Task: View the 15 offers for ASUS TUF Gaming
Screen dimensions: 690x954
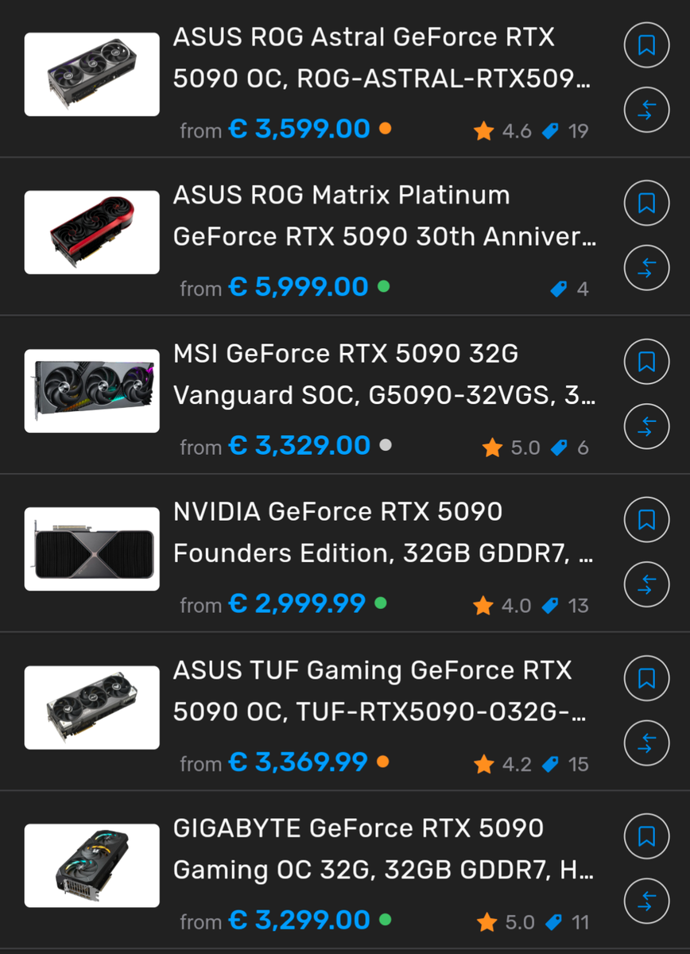Action: pyautogui.click(x=568, y=764)
